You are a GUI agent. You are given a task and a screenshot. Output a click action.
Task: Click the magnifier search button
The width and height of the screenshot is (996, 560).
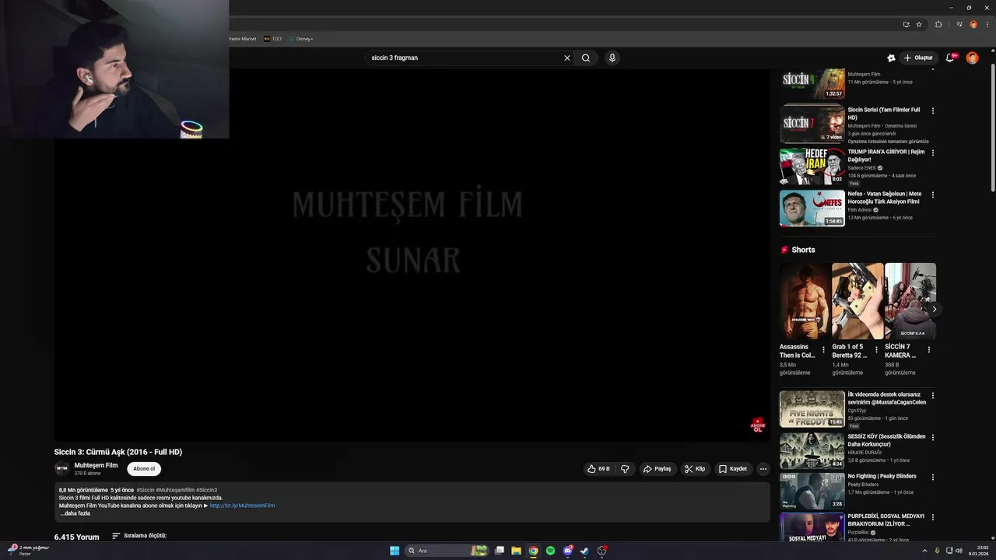pyautogui.click(x=586, y=58)
